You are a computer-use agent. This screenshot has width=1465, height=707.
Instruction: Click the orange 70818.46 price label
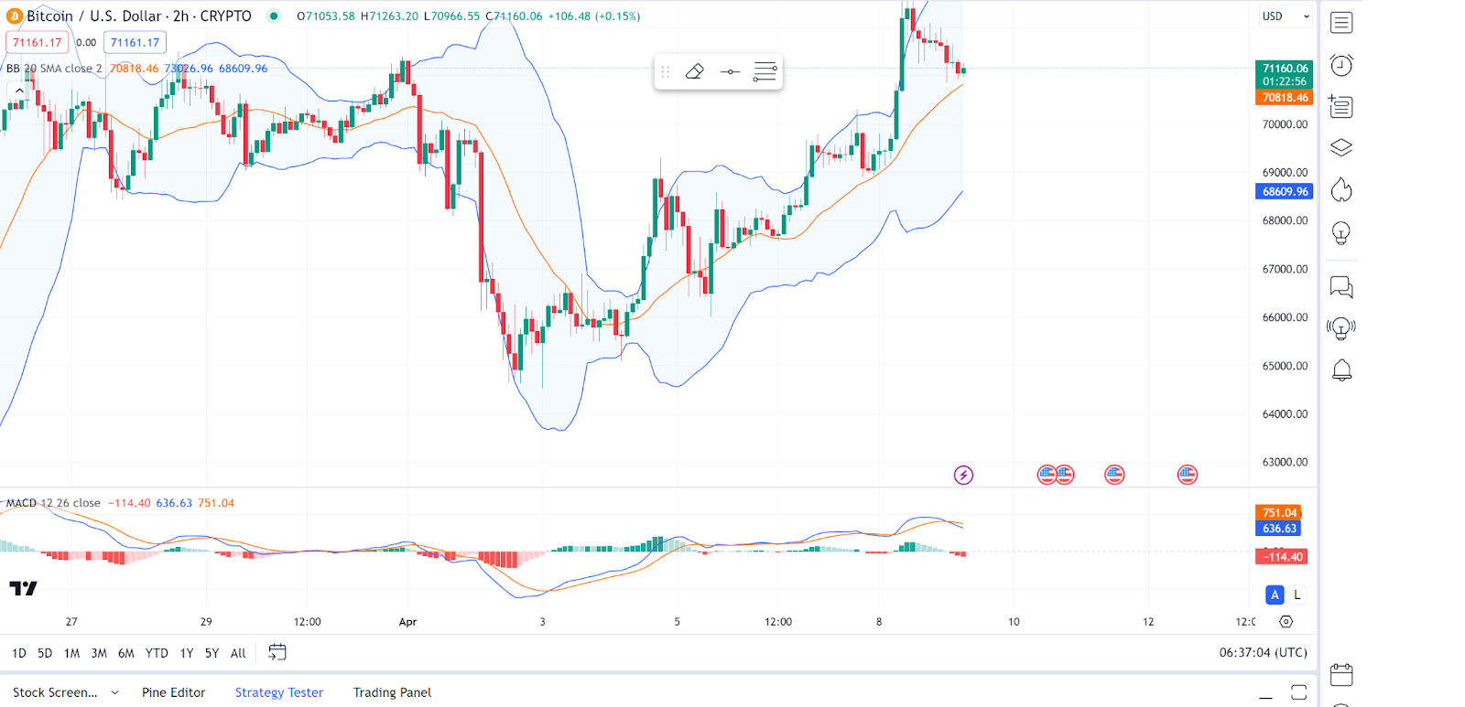point(1284,97)
